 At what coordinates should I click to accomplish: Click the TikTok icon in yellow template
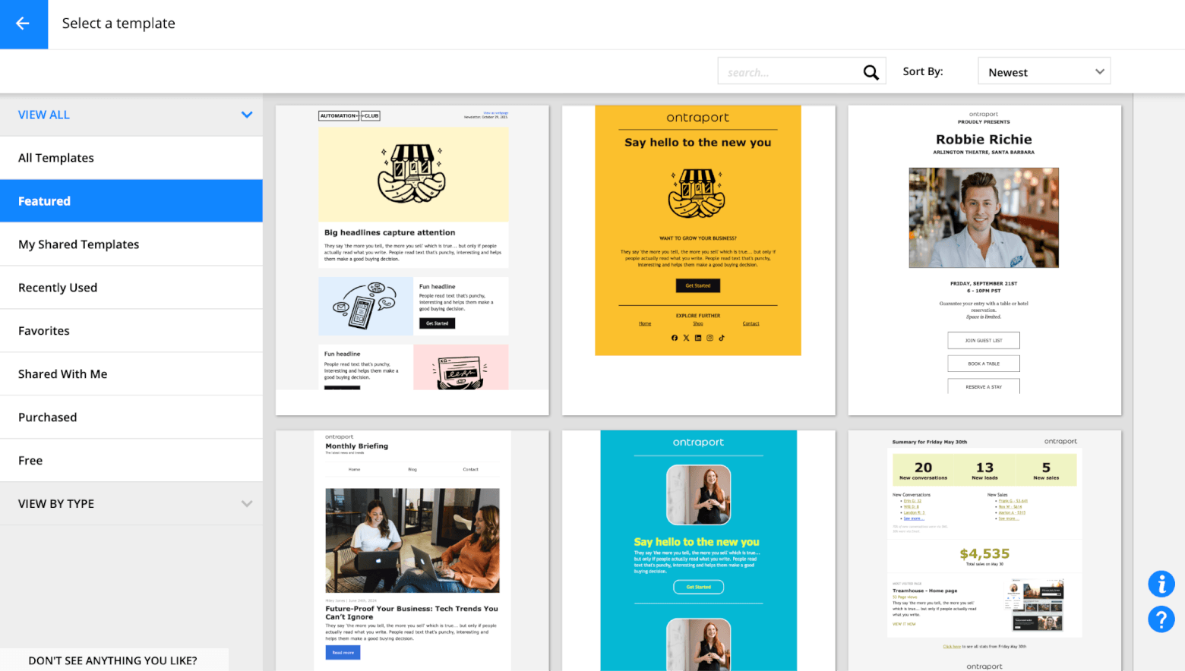pos(721,338)
